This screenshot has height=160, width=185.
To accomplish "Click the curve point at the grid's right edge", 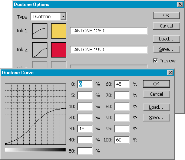I will (x=65, y=108).
